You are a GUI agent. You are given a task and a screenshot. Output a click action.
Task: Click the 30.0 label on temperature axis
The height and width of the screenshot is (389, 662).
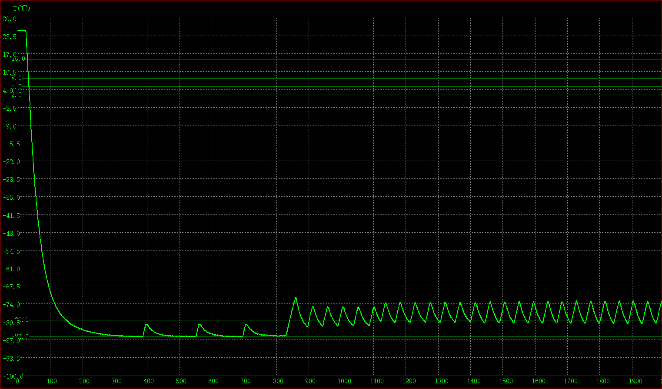(x=9, y=19)
